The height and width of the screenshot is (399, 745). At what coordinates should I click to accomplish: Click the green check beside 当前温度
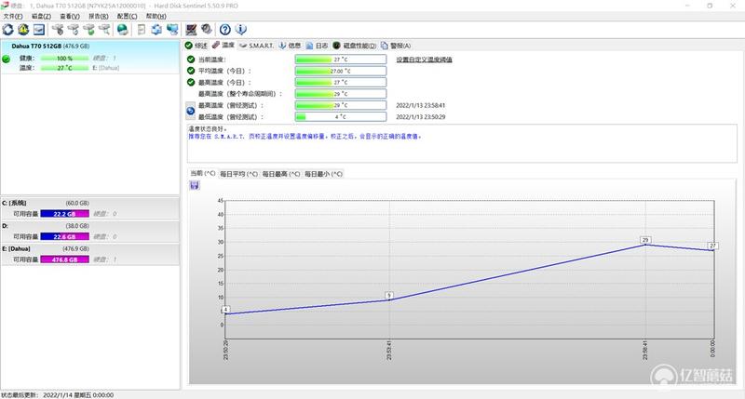pos(191,60)
